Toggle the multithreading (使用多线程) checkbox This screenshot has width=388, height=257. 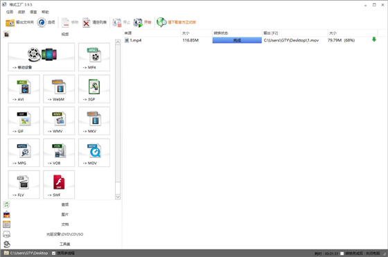(x=54, y=254)
